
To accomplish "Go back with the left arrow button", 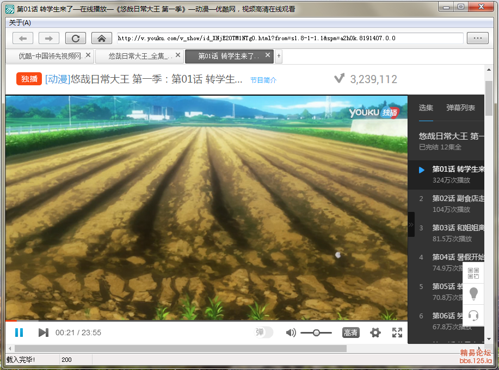I will [x=23, y=38].
